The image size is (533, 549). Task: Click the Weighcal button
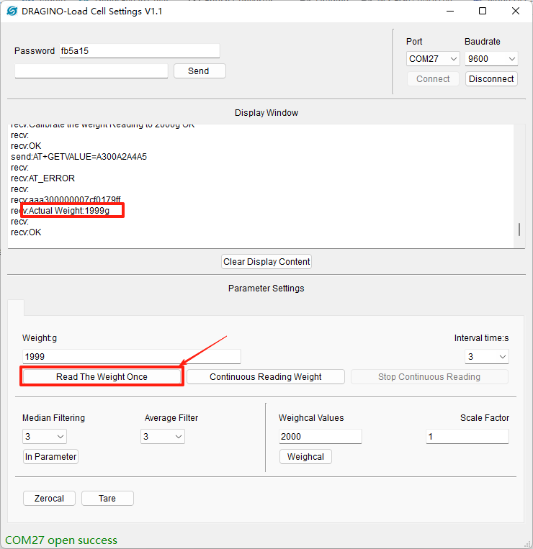point(305,457)
